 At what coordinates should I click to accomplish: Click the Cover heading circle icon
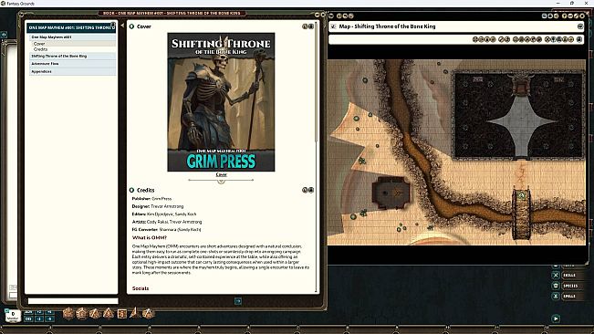[131, 26]
